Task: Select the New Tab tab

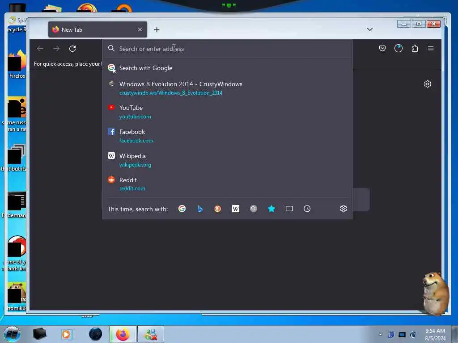Action: 98,29
